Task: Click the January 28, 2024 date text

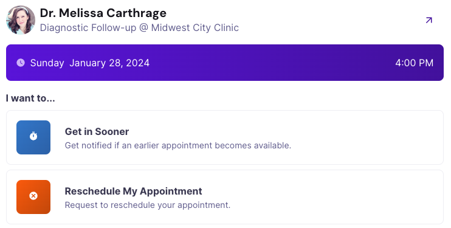Action: click(109, 63)
